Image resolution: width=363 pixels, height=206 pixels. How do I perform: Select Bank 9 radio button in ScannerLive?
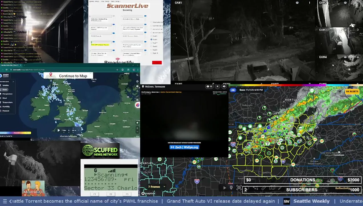click(x=151, y=50)
